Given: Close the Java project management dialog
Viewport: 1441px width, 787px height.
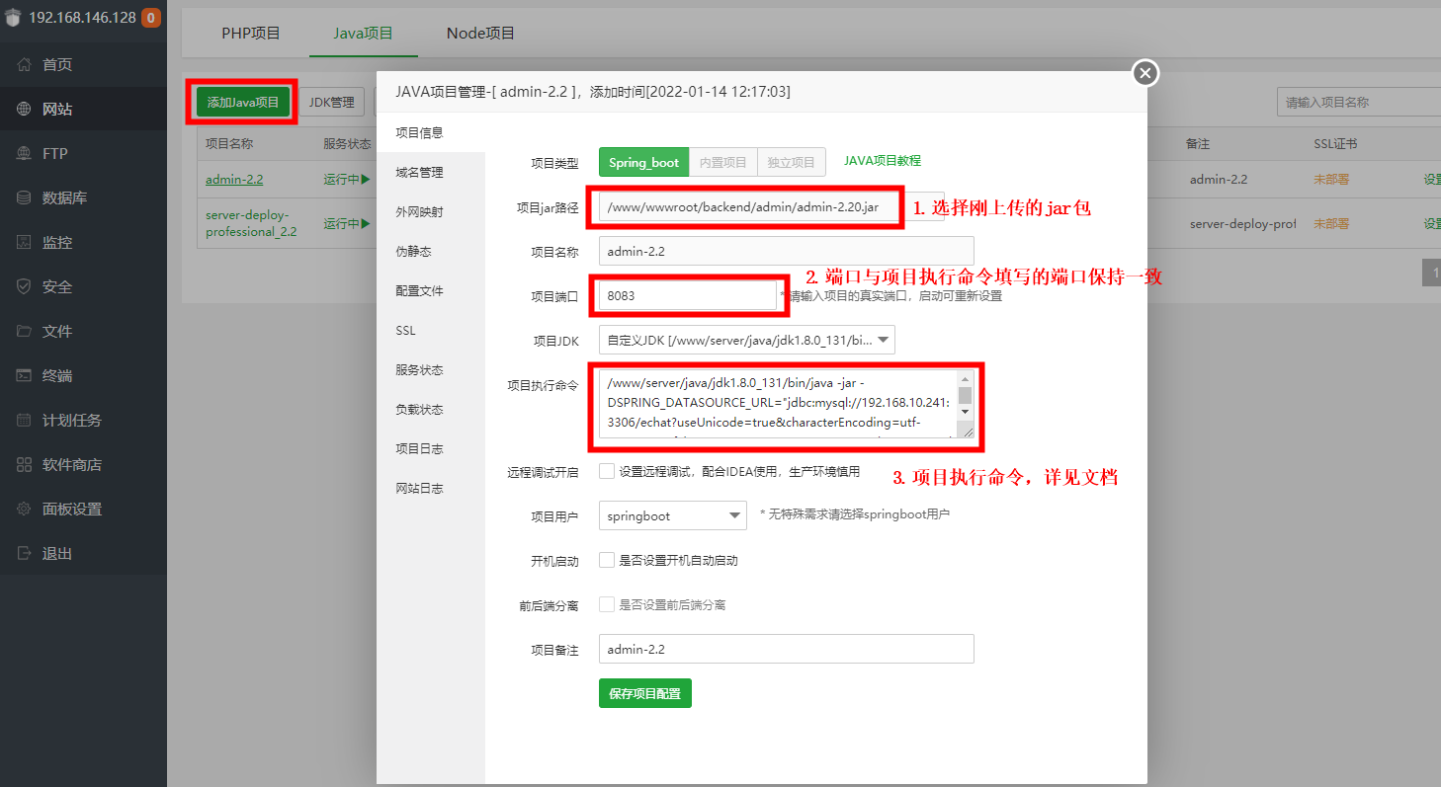Looking at the screenshot, I should (x=1144, y=73).
